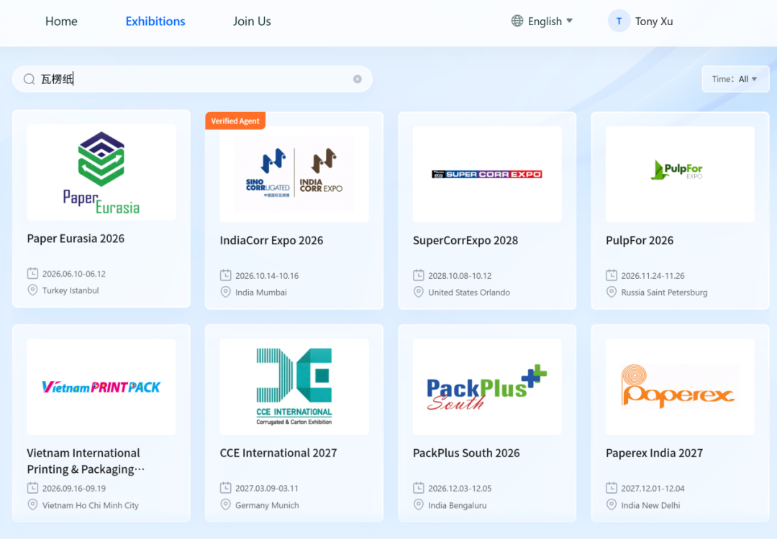This screenshot has height=539, width=777.
Task: Select the location text Germany Munich
Action: (x=267, y=505)
